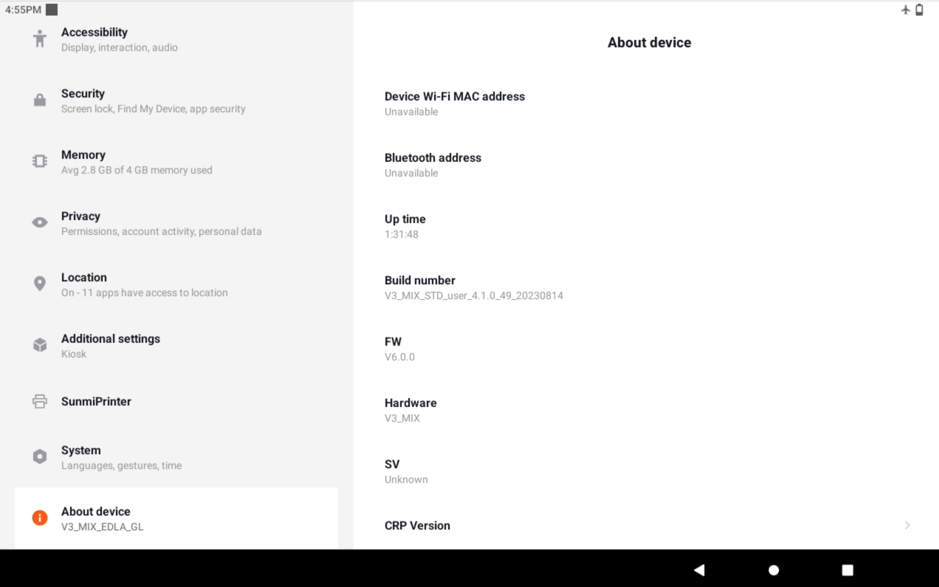The height and width of the screenshot is (587, 939).
Task: Open Device Wi-Fi MAC address item
Action: tap(454, 104)
